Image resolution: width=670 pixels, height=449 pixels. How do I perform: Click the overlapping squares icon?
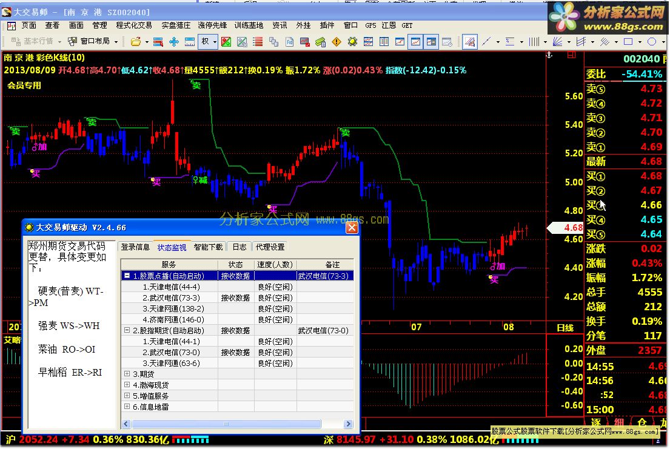pos(273,42)
